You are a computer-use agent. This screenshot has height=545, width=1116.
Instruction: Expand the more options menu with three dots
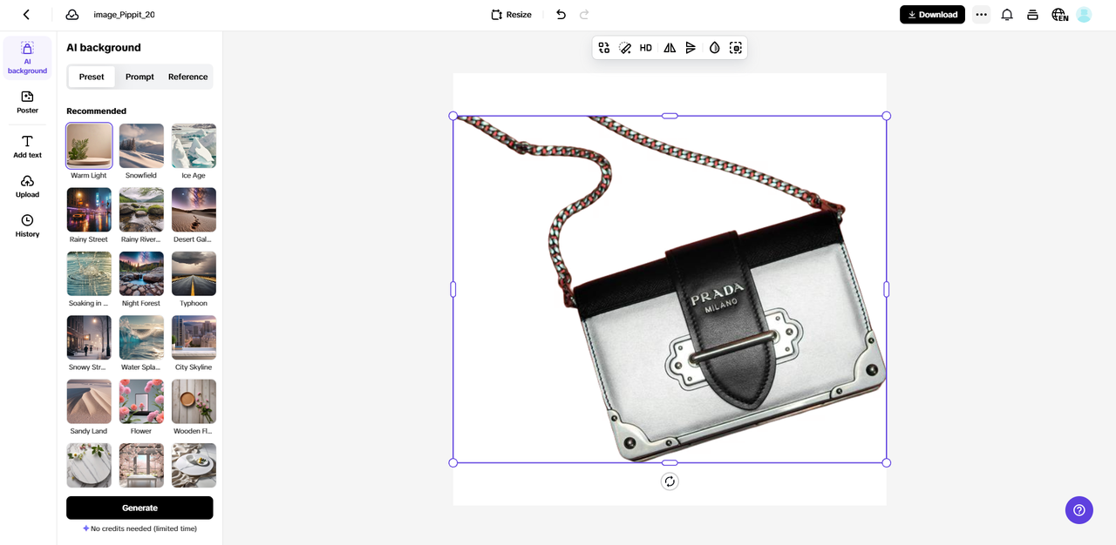tap(981, 15)
